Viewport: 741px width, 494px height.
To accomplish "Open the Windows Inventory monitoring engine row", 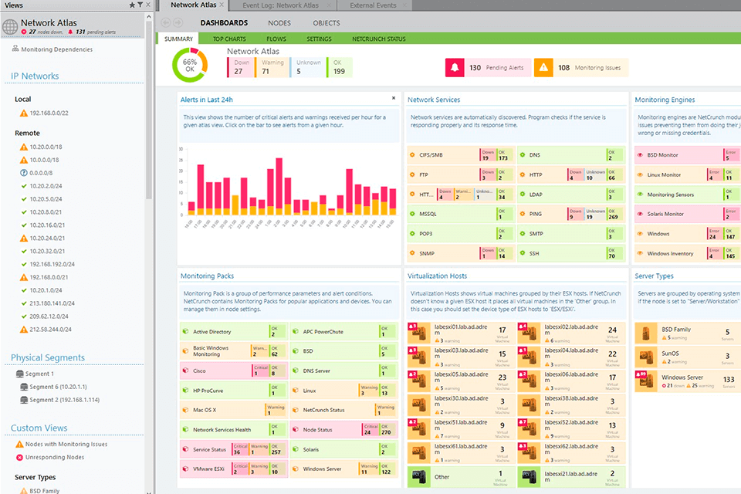I will (x=687, y=253).
